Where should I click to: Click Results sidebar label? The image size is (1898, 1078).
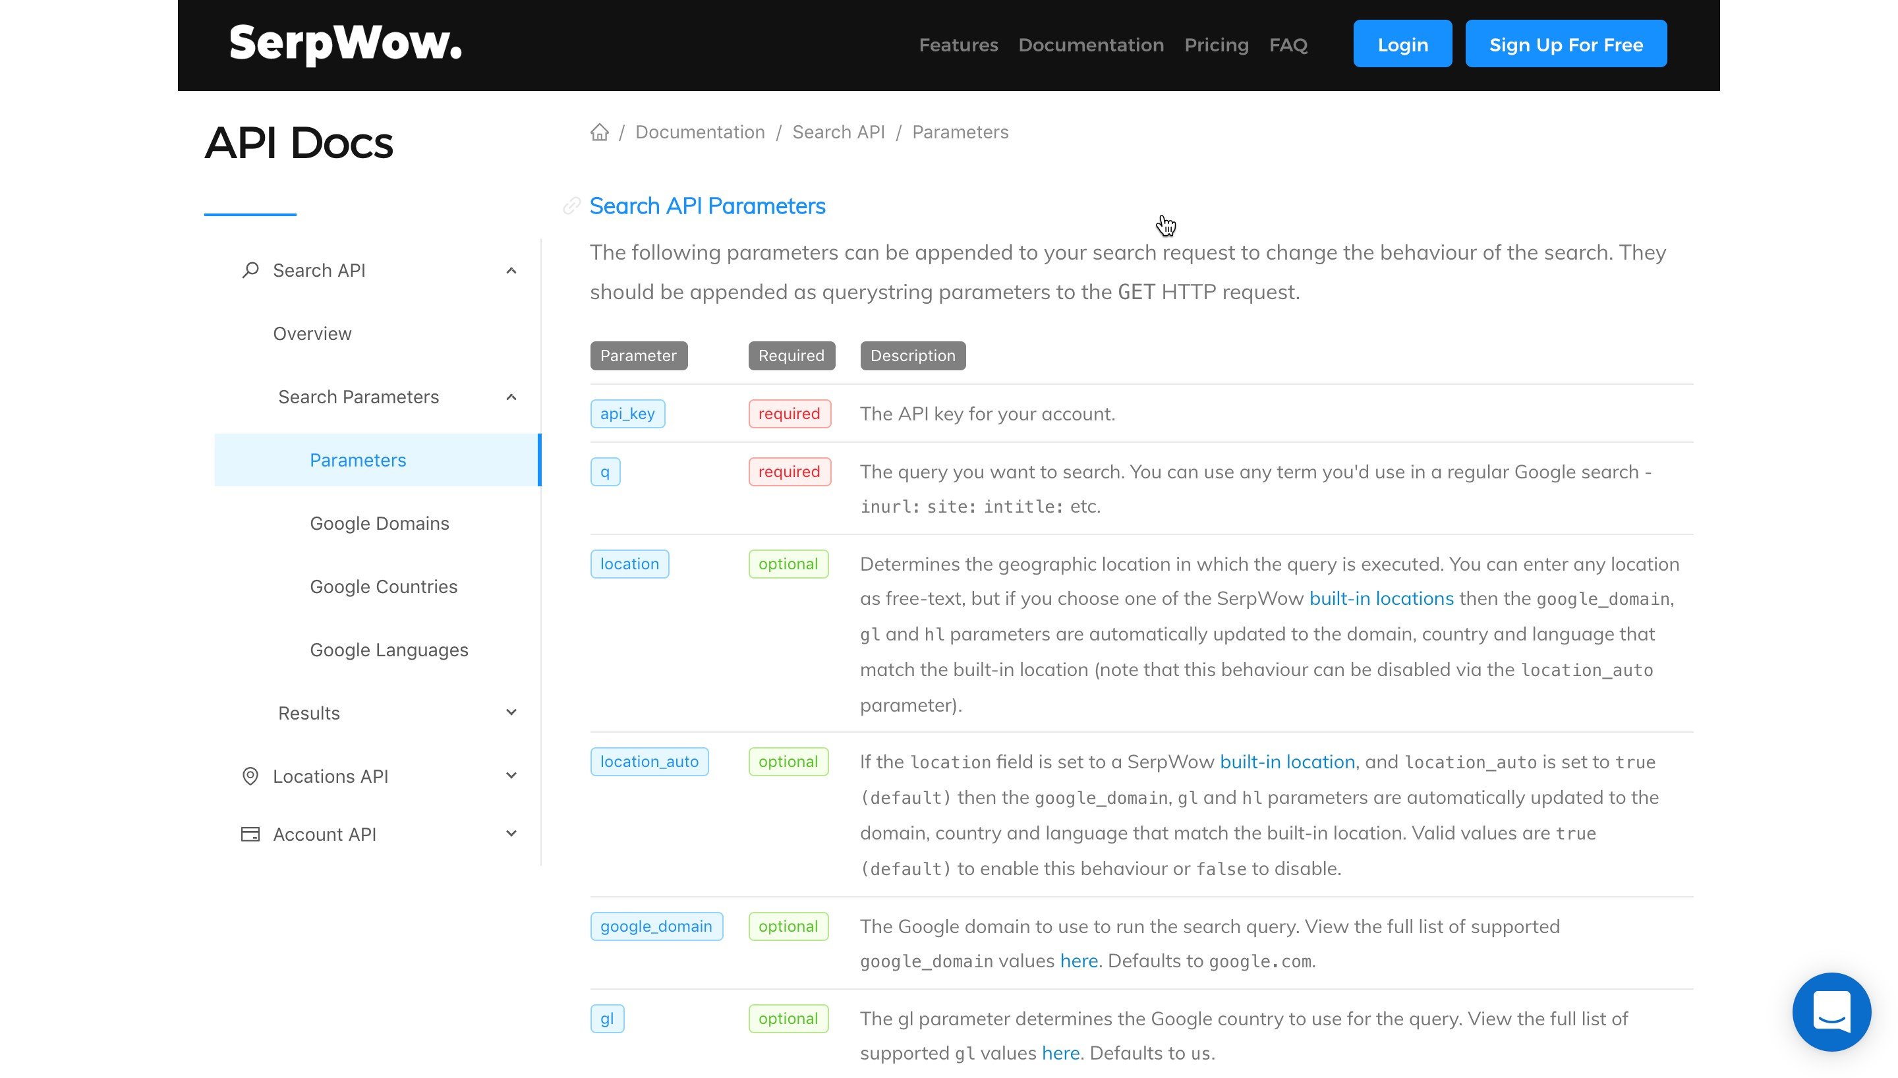pyautogui.click(x=308, y=713)
